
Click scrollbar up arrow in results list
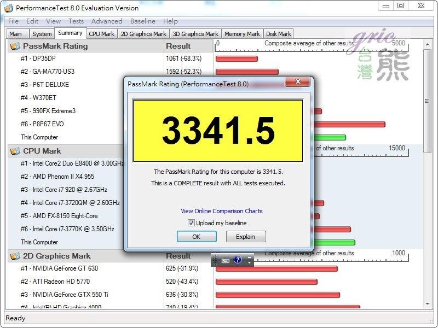pyautogui.click(x=428, y=44)
